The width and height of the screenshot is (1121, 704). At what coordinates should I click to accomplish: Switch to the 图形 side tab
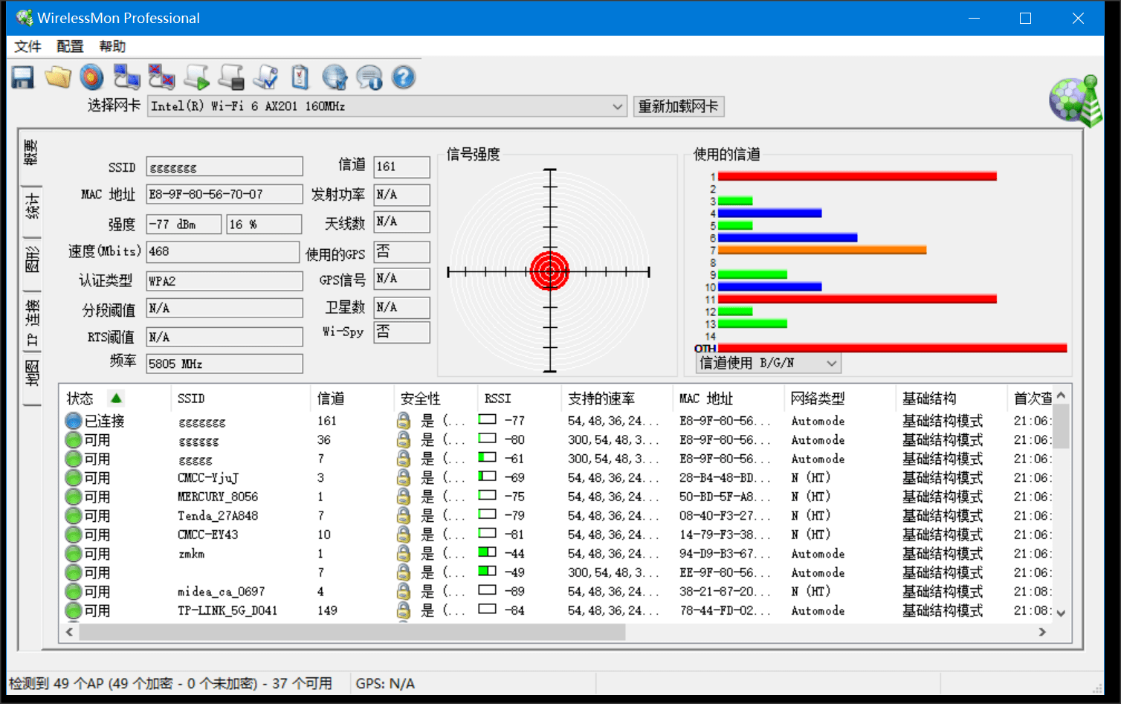(31, 262)
